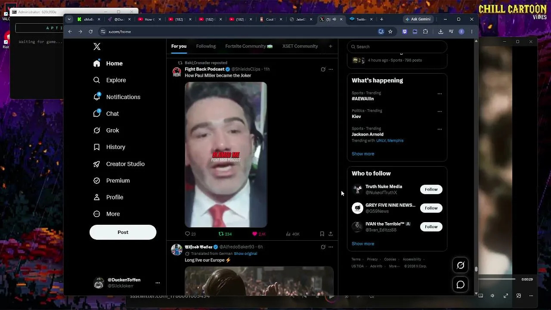Click the X logo in the sidebar
The height and width of the screenshot is (310, 551).
pyautogui.click(x=97, y=46)
